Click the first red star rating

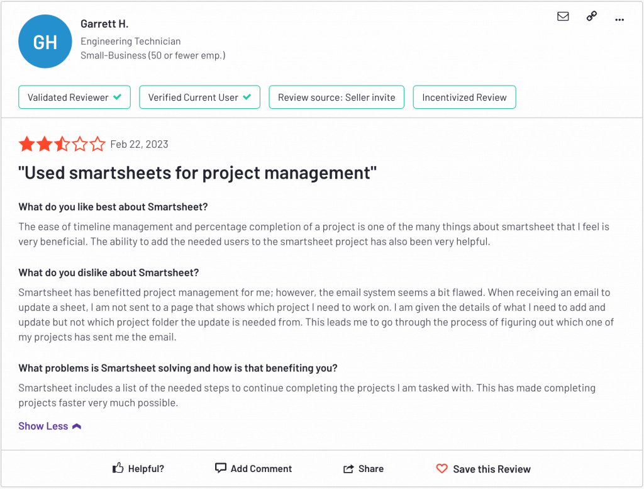coord(26,144)
